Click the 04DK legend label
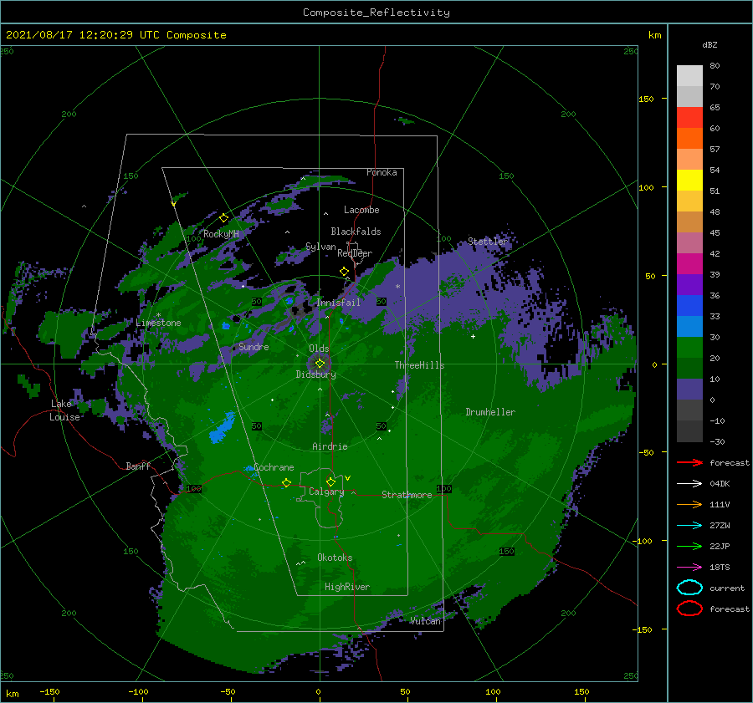Viewport: 753px width, 703px height. pyautogui.click(x=720, y=484)
